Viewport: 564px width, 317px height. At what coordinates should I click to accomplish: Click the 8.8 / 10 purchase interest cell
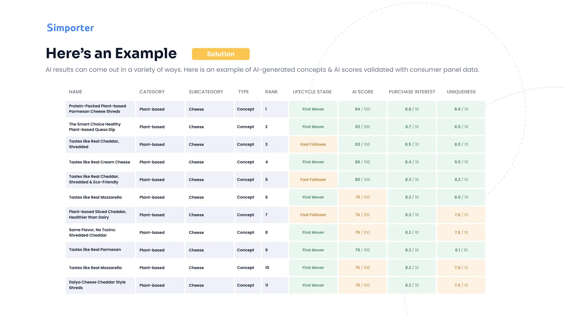(412, 109)
